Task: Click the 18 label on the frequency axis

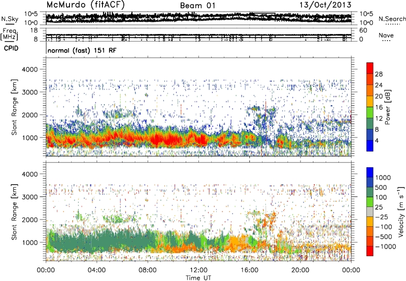Action: tap(34, 30)
